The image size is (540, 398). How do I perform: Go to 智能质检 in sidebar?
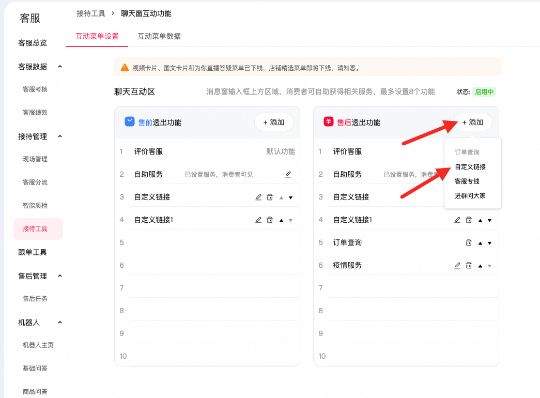(35, 206)
